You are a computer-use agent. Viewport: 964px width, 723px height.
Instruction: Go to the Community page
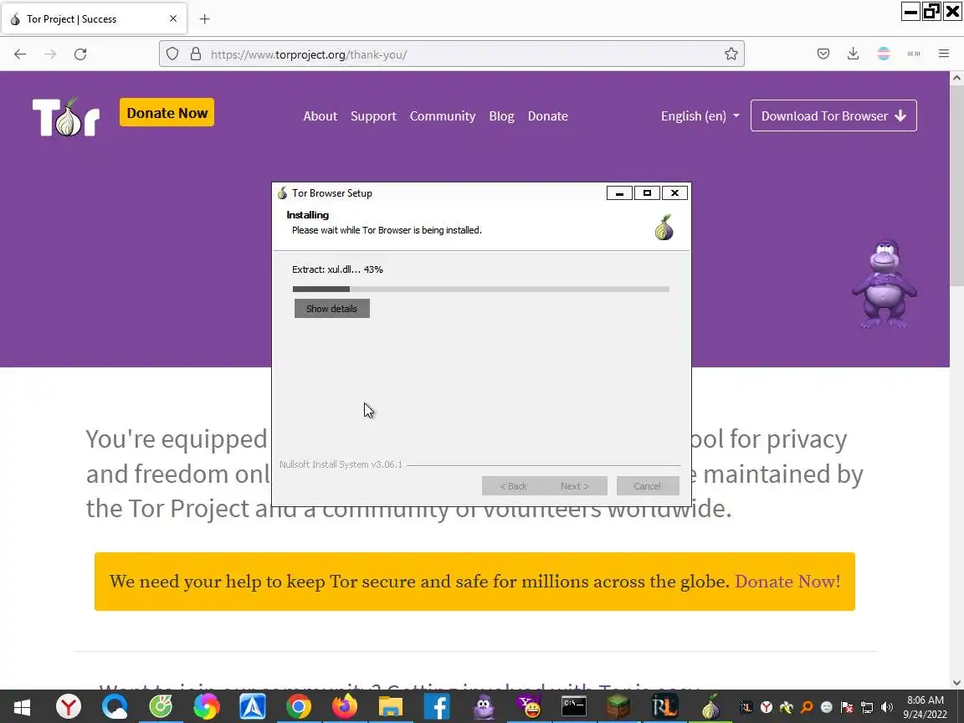pos(443,116)
